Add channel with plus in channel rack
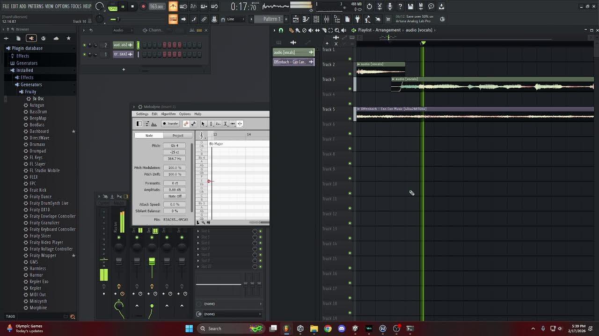 pyautogui.click(x=124, y=70)
